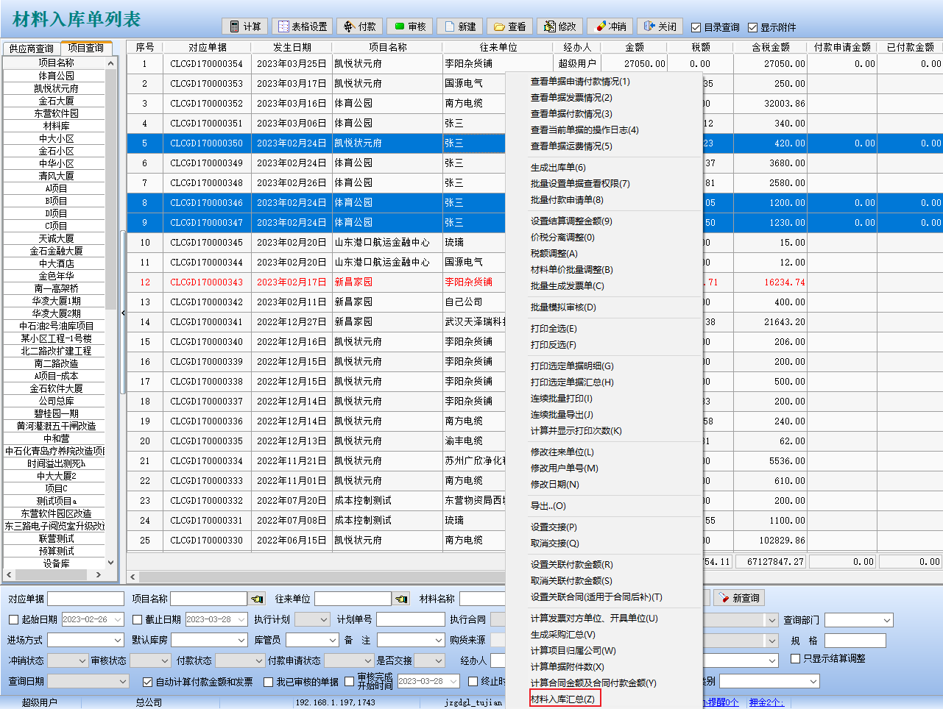Open the 查询部门 dropdown
This screenshot has width=943, height=709.
click(x=886, y=620)
